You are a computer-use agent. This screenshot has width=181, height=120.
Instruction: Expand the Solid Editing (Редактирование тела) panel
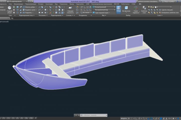pos(27,15)
